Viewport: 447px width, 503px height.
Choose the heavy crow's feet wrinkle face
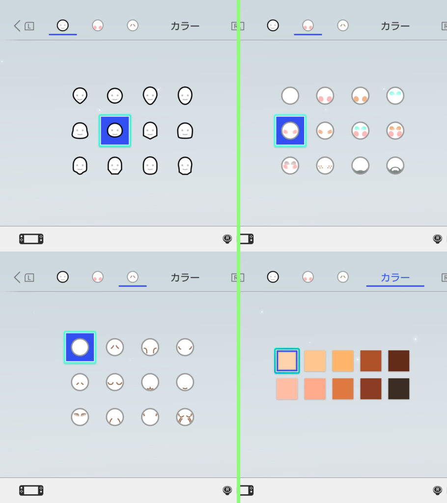pos(185,417)
